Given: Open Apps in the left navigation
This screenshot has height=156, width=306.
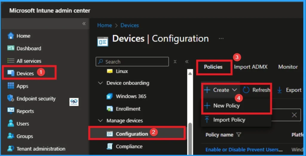Looking at the screenshot, I should [x=18, y=86].
